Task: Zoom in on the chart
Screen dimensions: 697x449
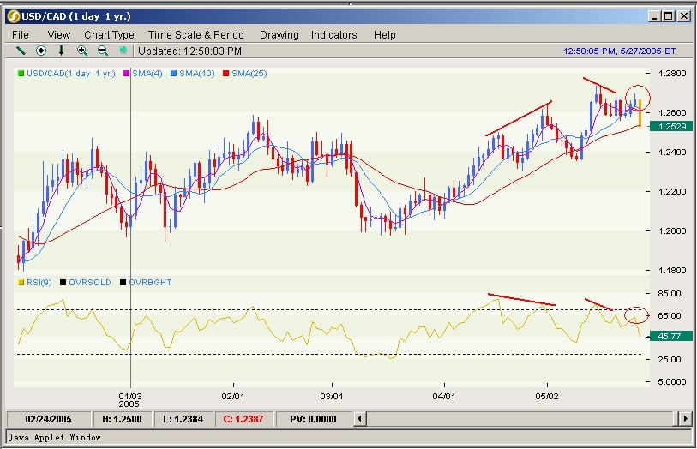Action: (81, 51)
